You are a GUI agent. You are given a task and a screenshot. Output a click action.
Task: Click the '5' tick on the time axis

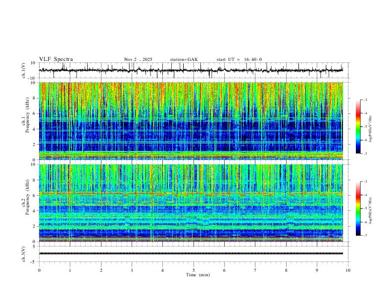click(194, 270)
